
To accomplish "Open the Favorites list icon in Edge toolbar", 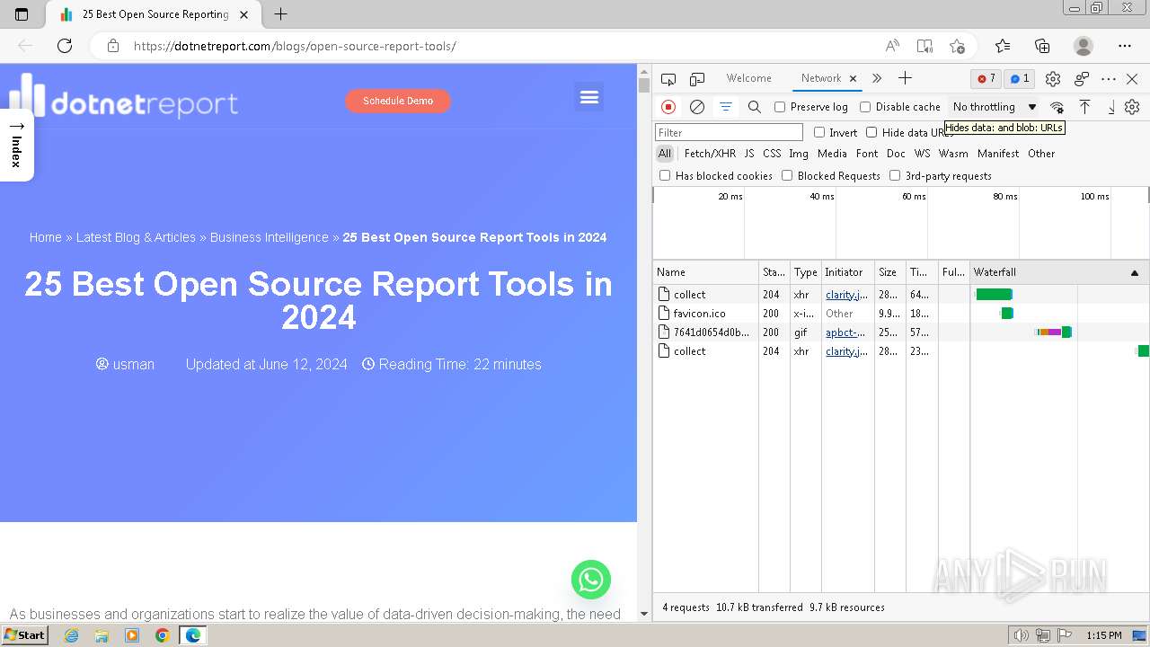I will (1003, 46).
